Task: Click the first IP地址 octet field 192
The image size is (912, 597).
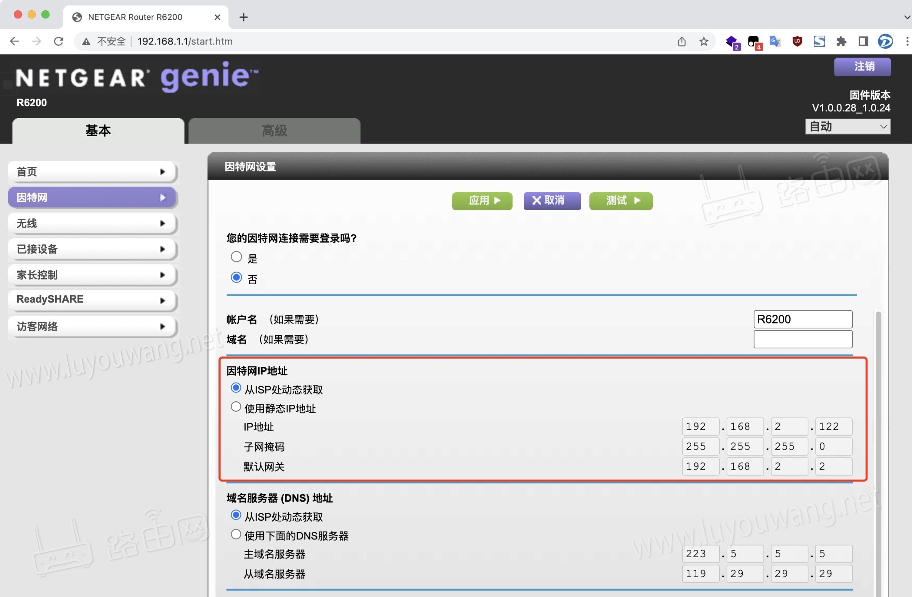Action: pos(701,426)
